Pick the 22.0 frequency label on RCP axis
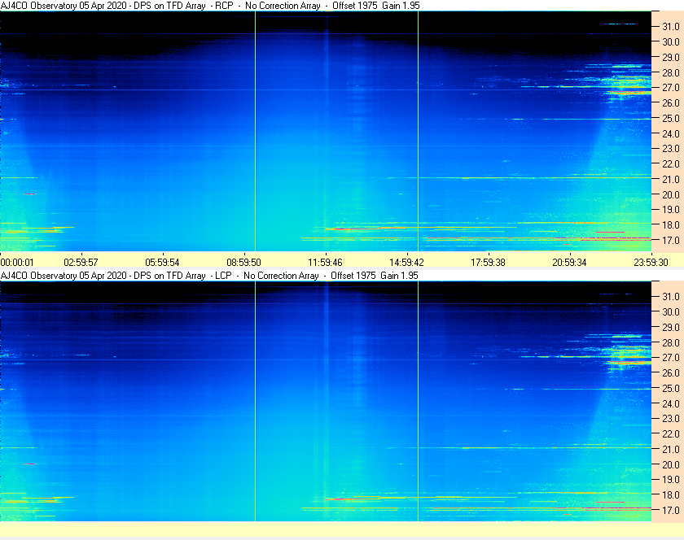 (671, 164)
